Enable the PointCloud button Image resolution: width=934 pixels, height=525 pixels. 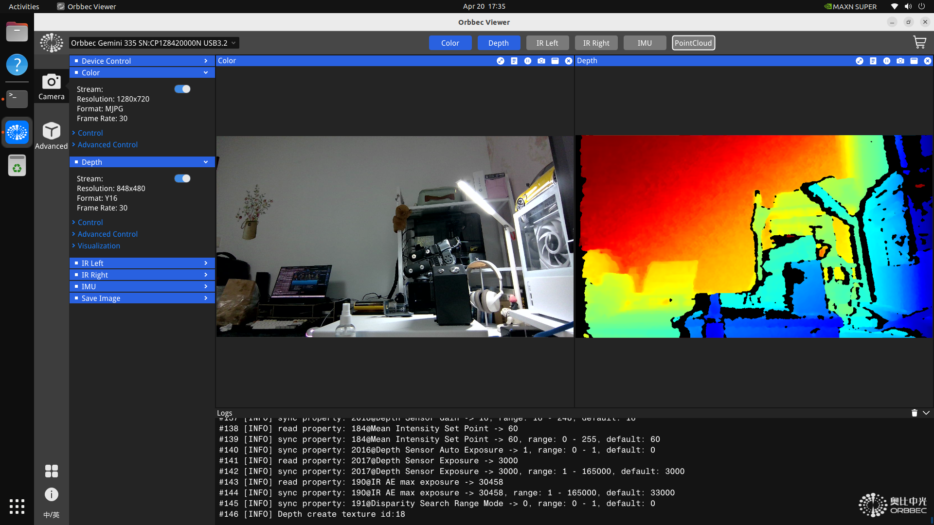[x=693, y=43]
